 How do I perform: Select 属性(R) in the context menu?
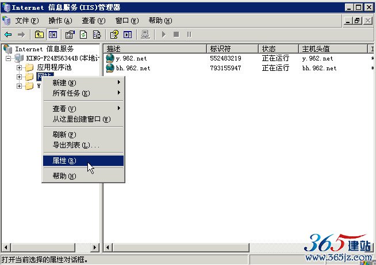click(83, 161)
